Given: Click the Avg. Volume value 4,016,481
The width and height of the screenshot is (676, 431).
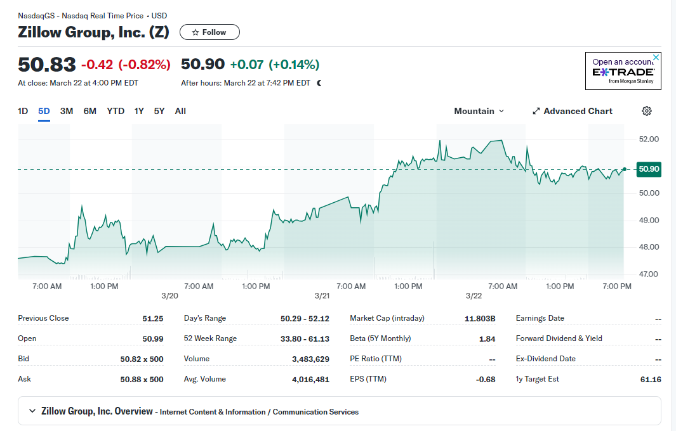Looking at the screenshot, I should coord(310,379).
